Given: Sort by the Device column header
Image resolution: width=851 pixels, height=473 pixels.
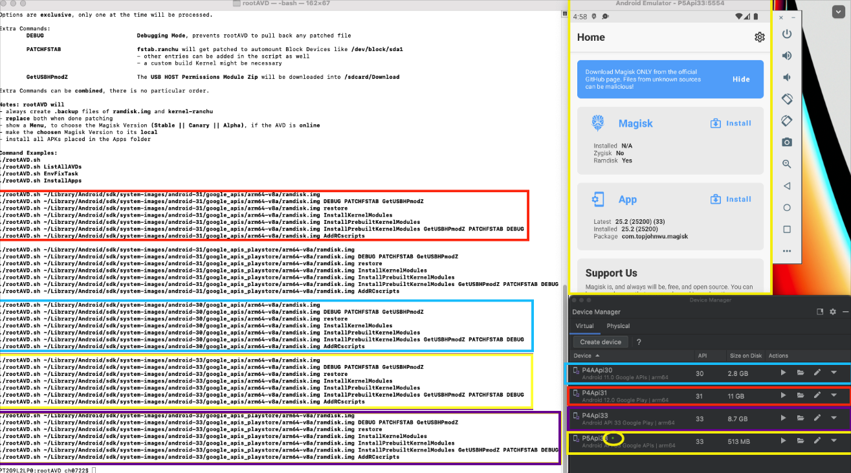Looking at the screenshot, I should [x=586, y=356].
